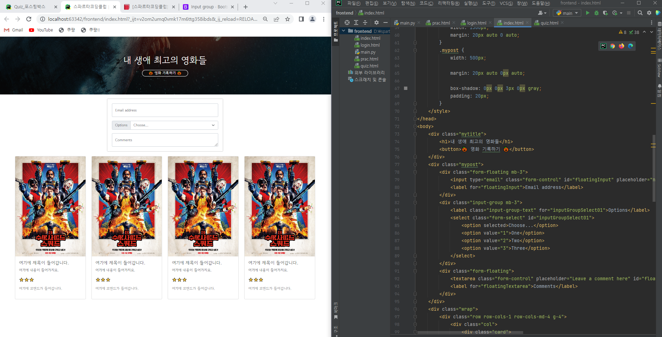This screenshot has width=662, height=337.
Task: Open Chrome side panel icon
Action: pyautogui.click(x=301, y=19)
